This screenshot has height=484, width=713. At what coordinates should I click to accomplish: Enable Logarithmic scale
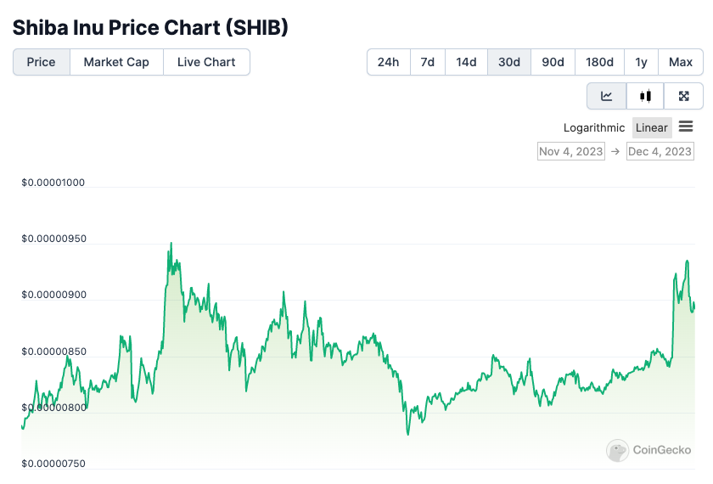[594, 128]
